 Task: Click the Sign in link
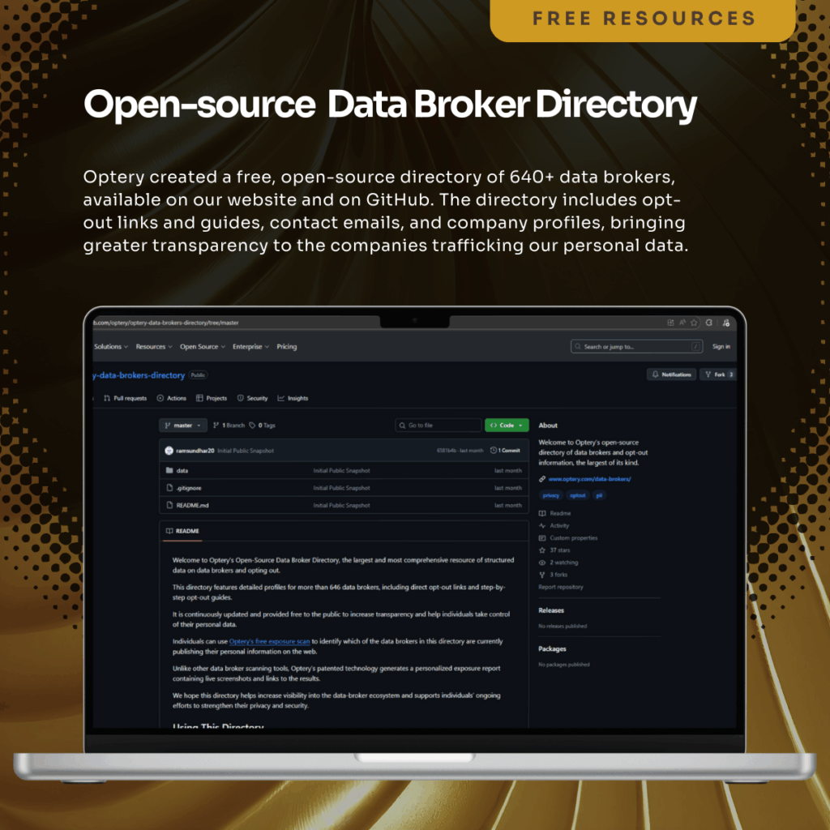click(x=721, y=347)
